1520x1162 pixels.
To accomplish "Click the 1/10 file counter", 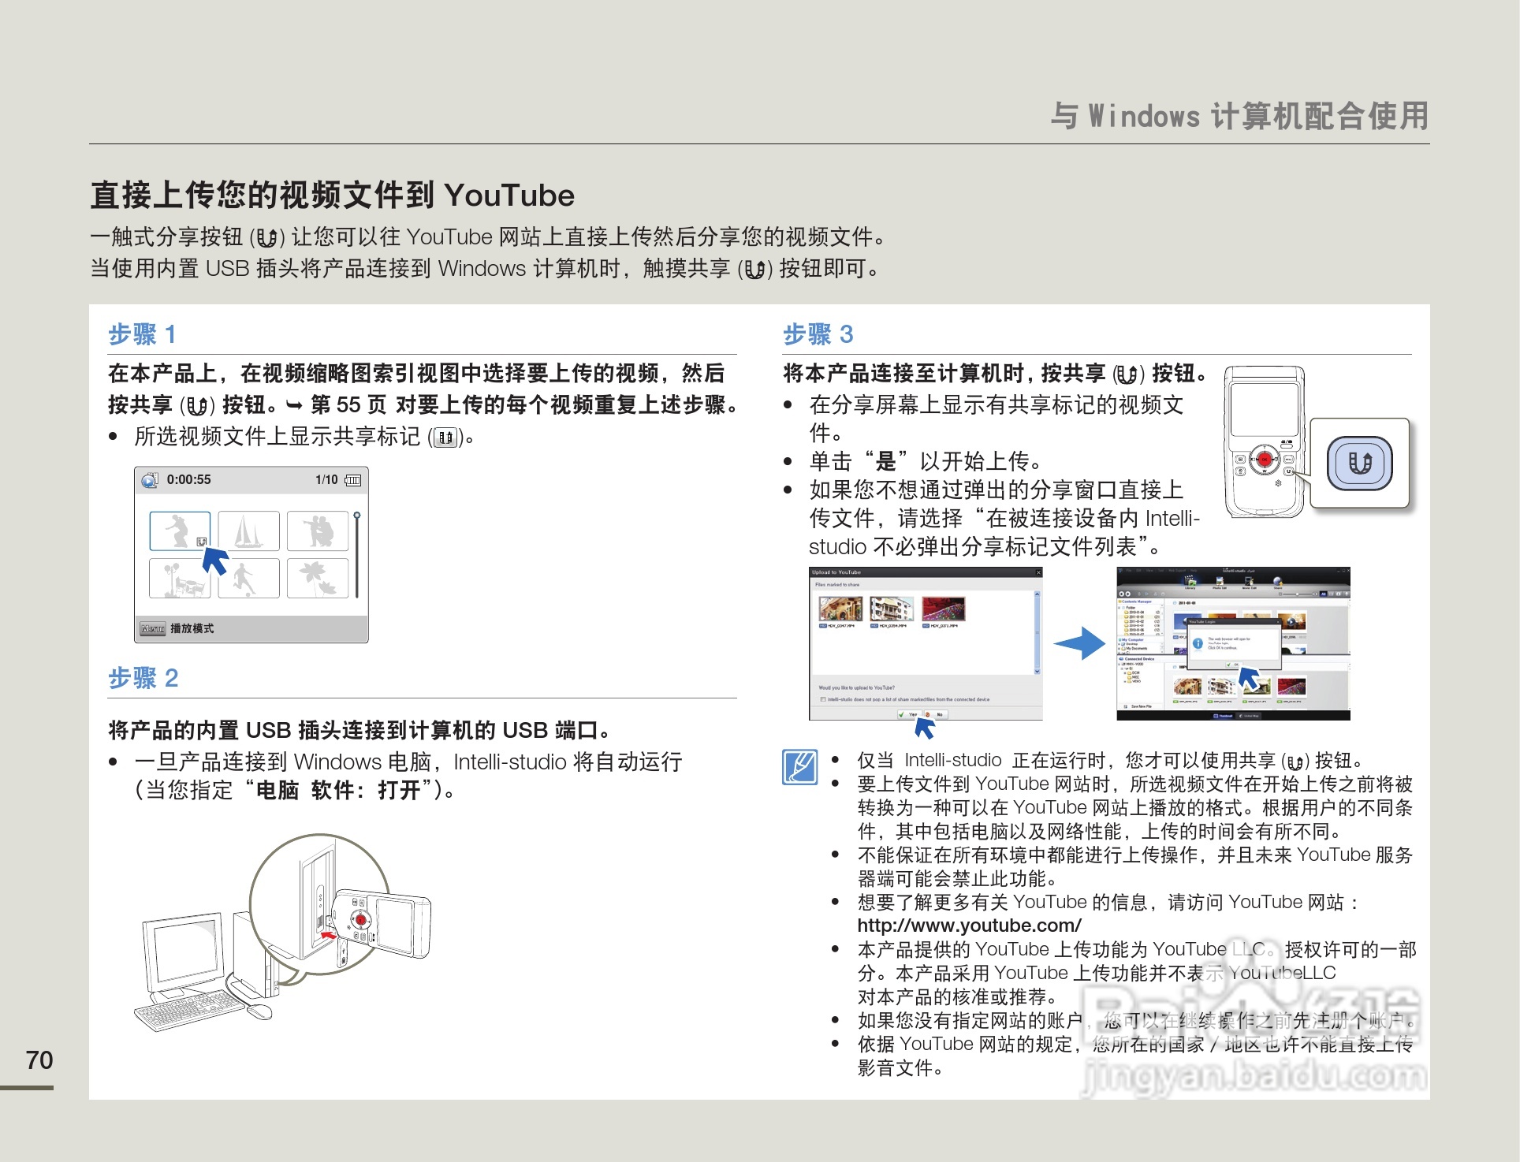I will (x=326, y=479).
